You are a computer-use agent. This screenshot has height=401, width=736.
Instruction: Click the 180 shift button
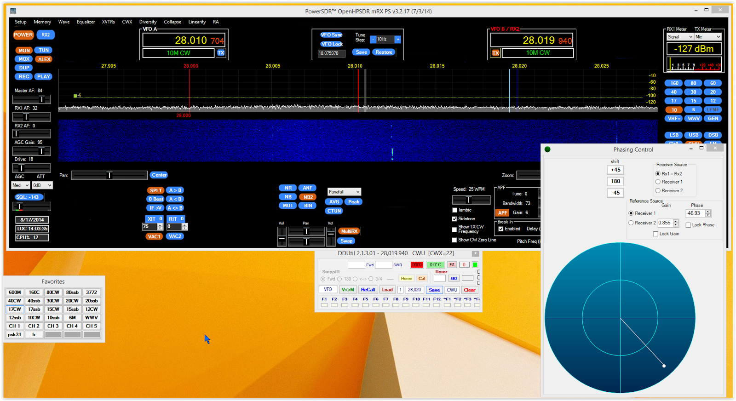tap(615, 181)
